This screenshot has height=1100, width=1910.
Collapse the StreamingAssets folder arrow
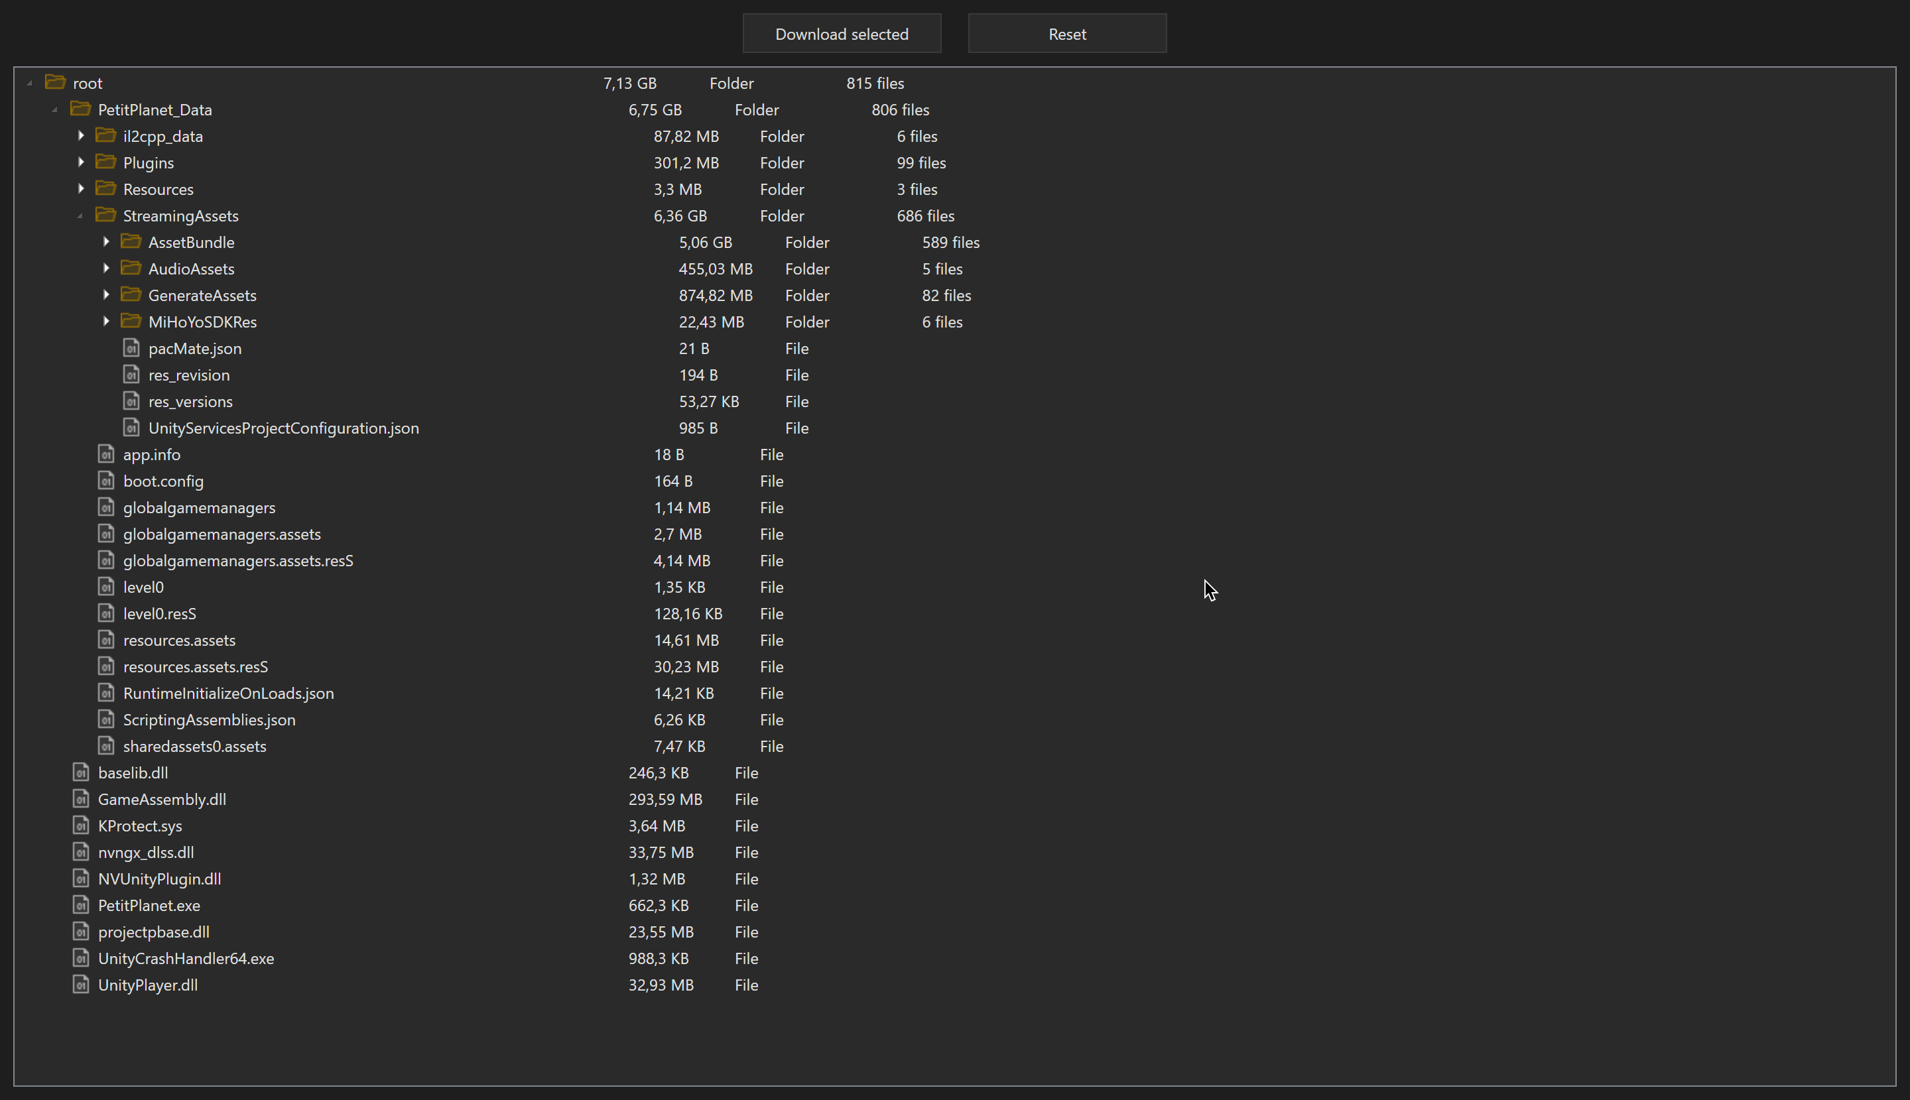[80, 216]
